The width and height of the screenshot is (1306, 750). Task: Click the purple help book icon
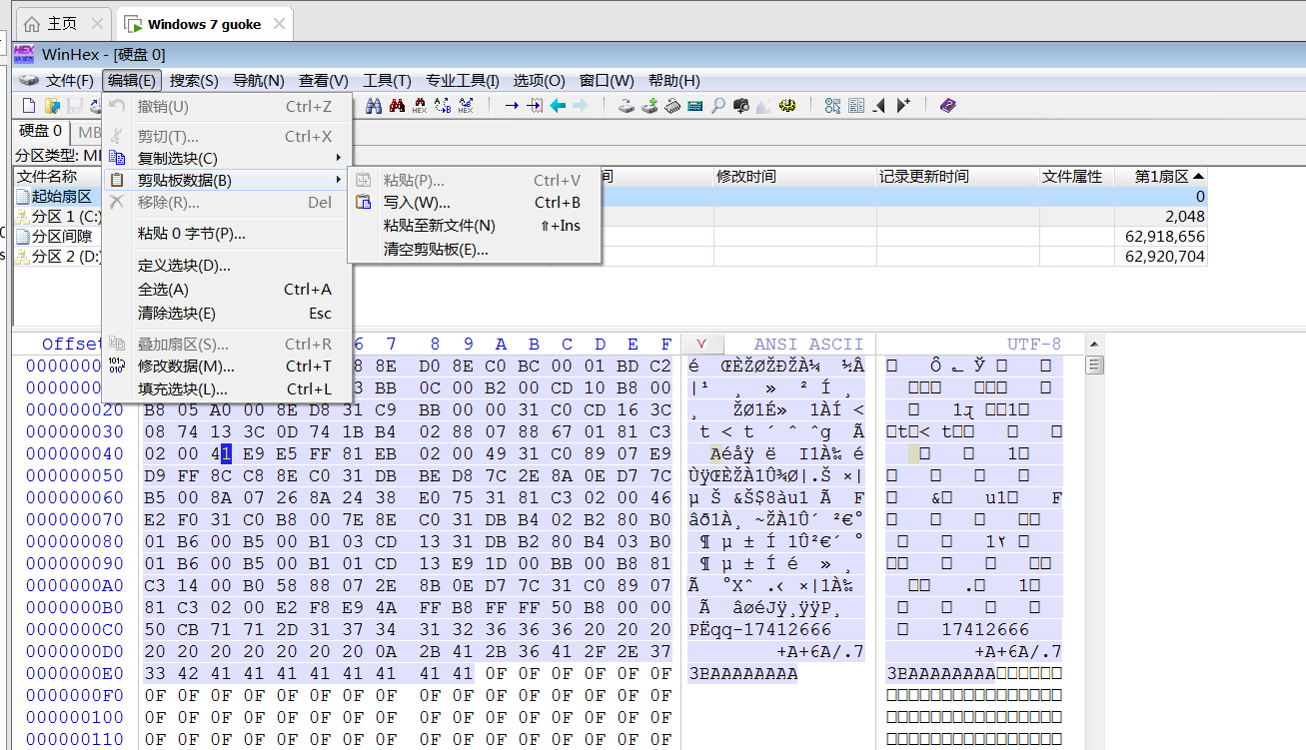[x=948, y=105]
